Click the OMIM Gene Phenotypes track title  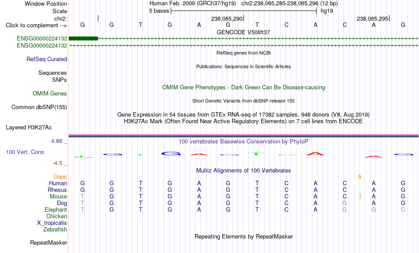point(243,88)
